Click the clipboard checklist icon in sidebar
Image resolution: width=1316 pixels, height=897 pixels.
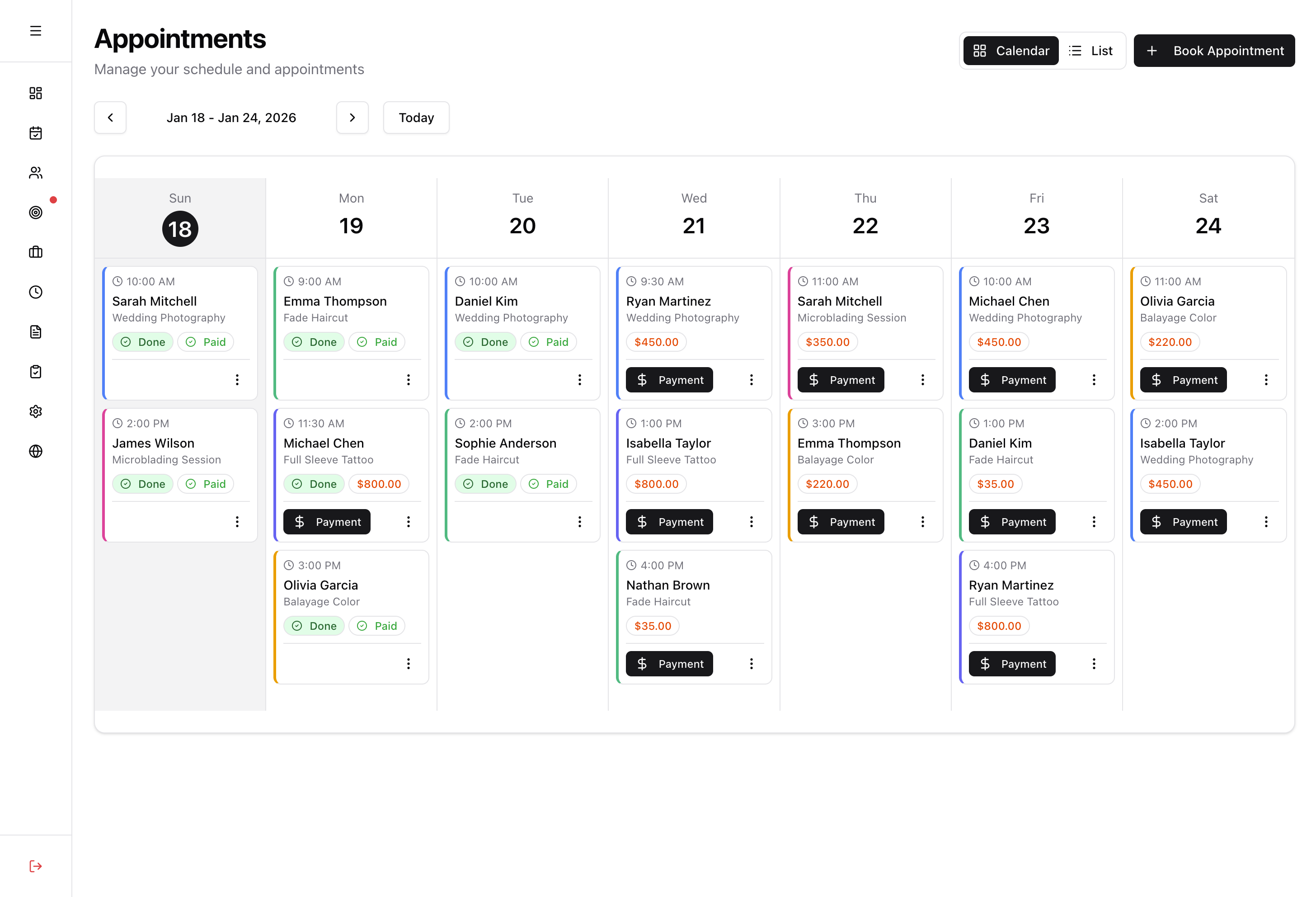[x=35, y=371]
